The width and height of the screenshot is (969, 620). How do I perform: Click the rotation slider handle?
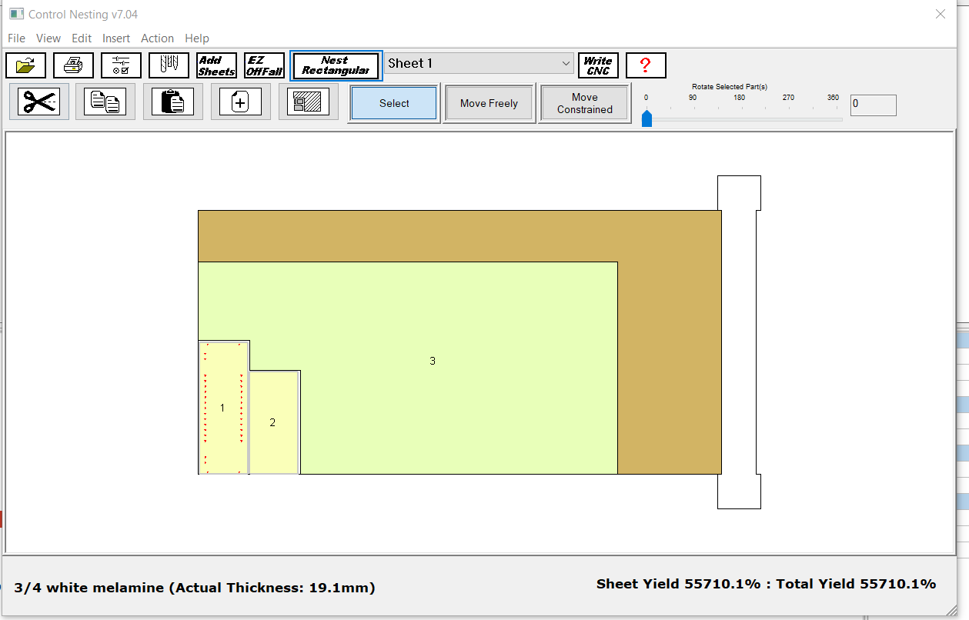pos(647,118)
